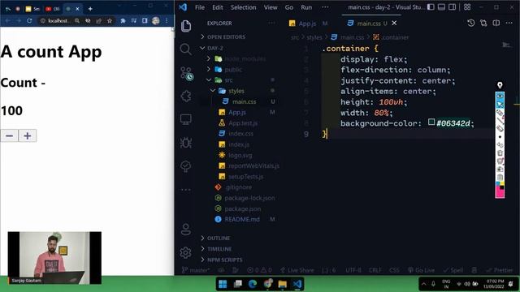Image resolution: width=520 pixels, height=292 pixels.
Task: Open the Explorer view in activity bar
Action: tap(186, 26)
